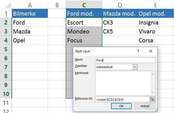Open the Område dropdown arrow
This screenshot has width=174, height=113.
(135, 67)
